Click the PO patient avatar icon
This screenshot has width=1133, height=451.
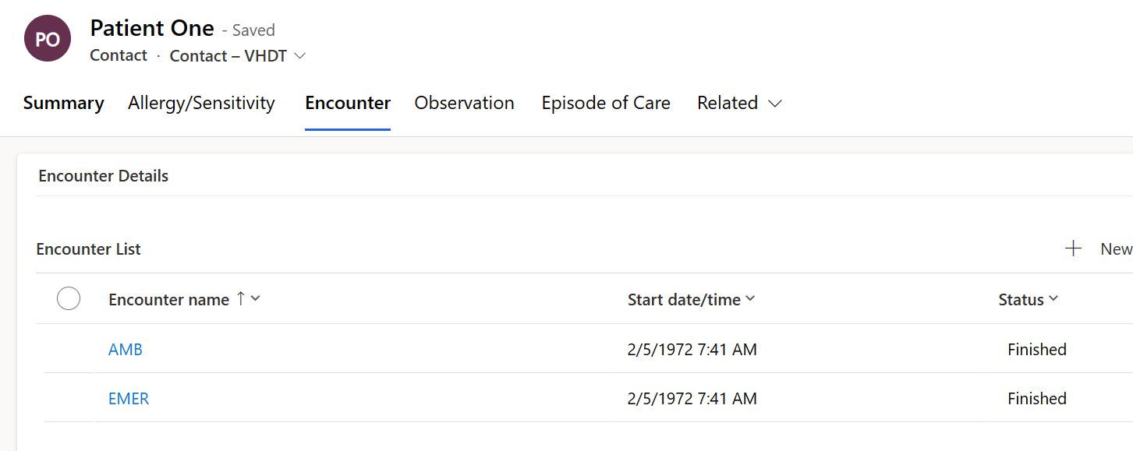click(48, 39)
